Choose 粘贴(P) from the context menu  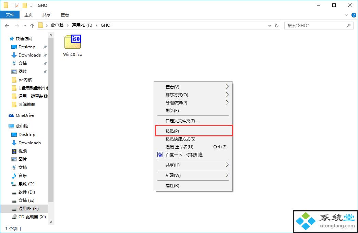coord(194,131)
